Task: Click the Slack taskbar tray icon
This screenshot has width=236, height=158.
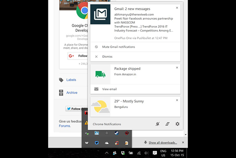Action: pyautogui.click(x=115, y=153)
